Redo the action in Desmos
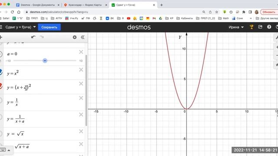Image resolution: width=278 pixels, height=156 pixels. [x=42, y=37]
